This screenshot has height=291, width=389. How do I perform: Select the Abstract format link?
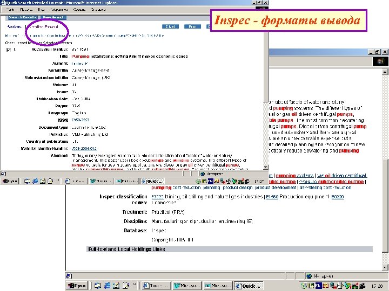point(15,26)
